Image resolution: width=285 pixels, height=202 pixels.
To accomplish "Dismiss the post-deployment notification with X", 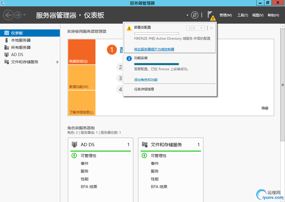I will coord(211,28).
